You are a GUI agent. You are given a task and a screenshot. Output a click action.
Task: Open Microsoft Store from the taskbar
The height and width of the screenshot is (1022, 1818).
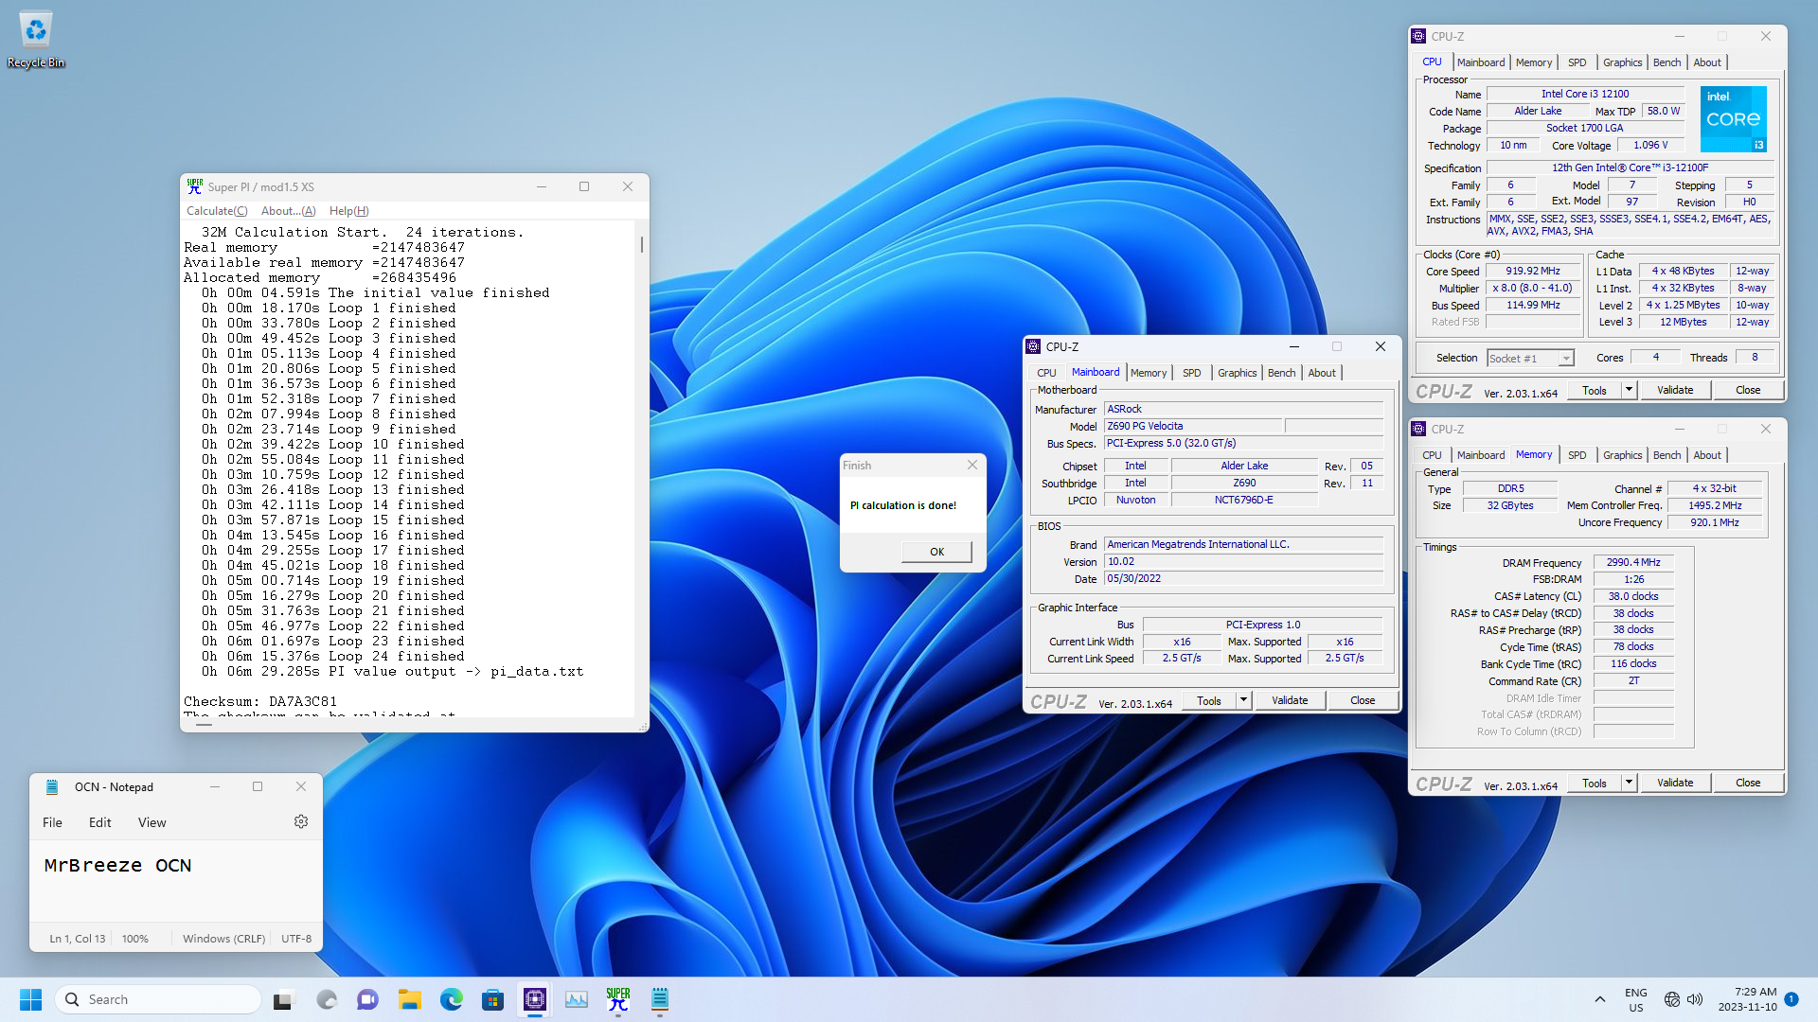pyautogui.click(x=492, y=999)
